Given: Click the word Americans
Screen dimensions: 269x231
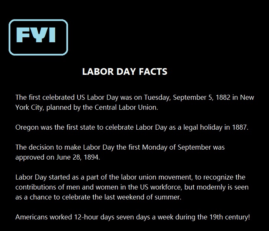Looking at the screenshot, I should [x=32, y=217].
